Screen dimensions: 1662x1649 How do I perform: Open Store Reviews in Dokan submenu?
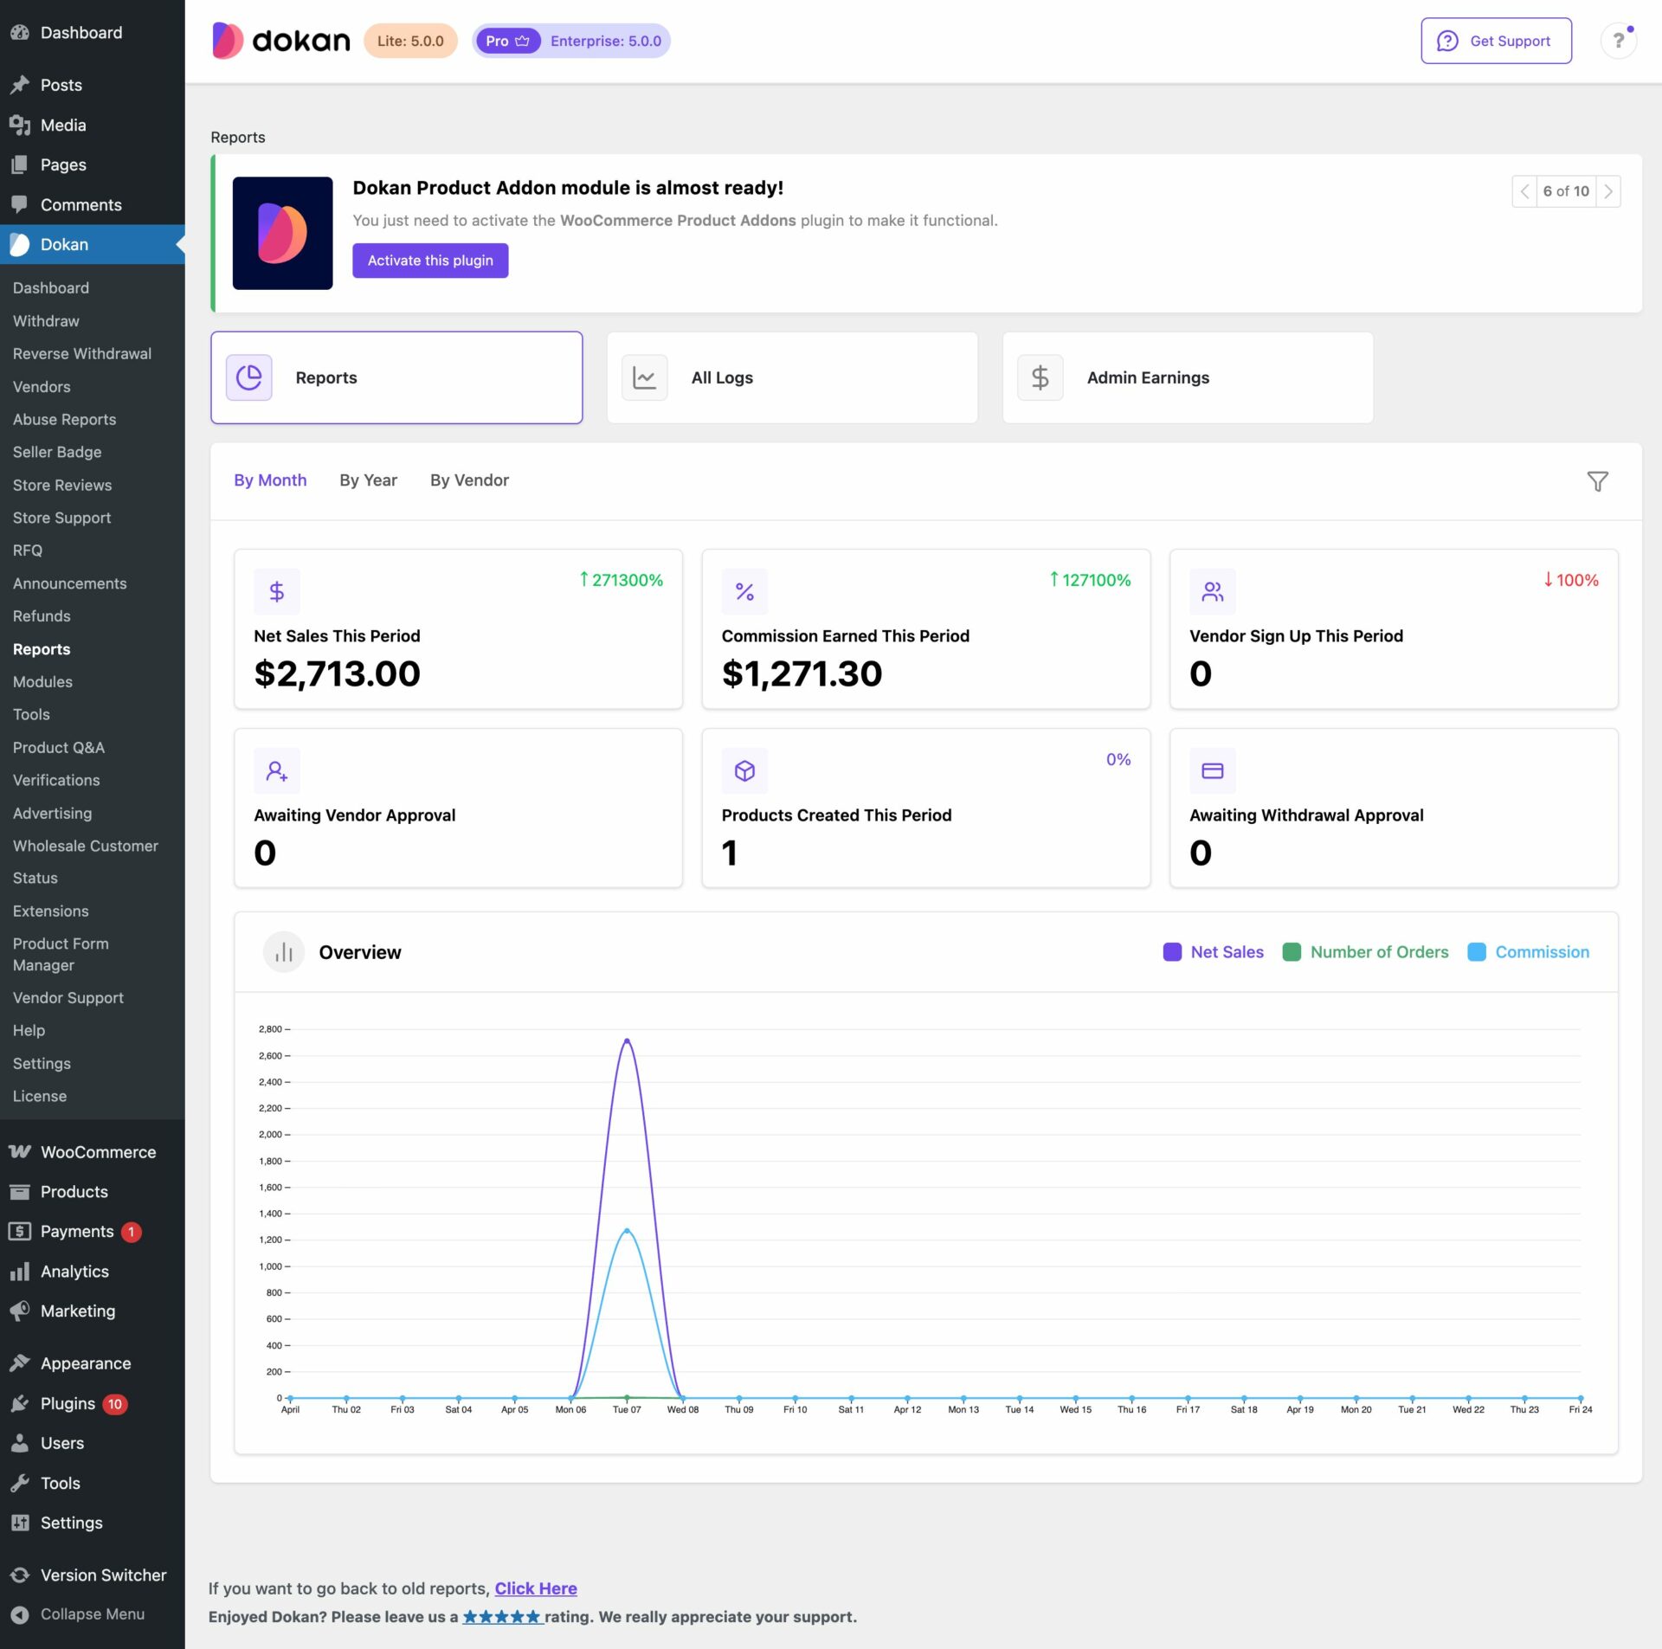62,486
